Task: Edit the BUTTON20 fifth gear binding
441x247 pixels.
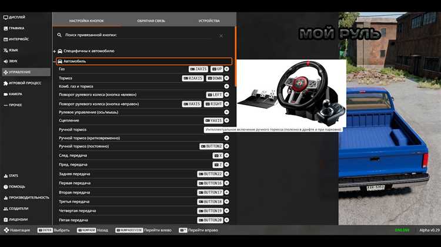Action: pos(210,220)
